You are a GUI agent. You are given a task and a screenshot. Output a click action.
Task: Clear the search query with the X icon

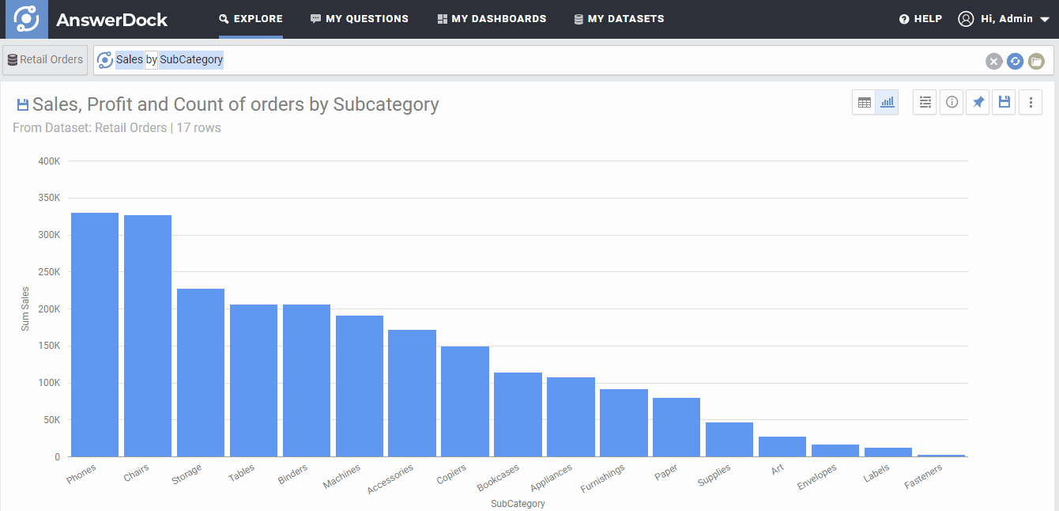(x=993, y=61)
